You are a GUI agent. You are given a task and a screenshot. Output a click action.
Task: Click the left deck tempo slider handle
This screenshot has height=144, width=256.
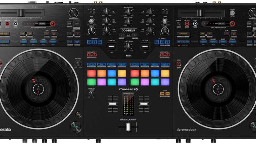tap(21, 13)
